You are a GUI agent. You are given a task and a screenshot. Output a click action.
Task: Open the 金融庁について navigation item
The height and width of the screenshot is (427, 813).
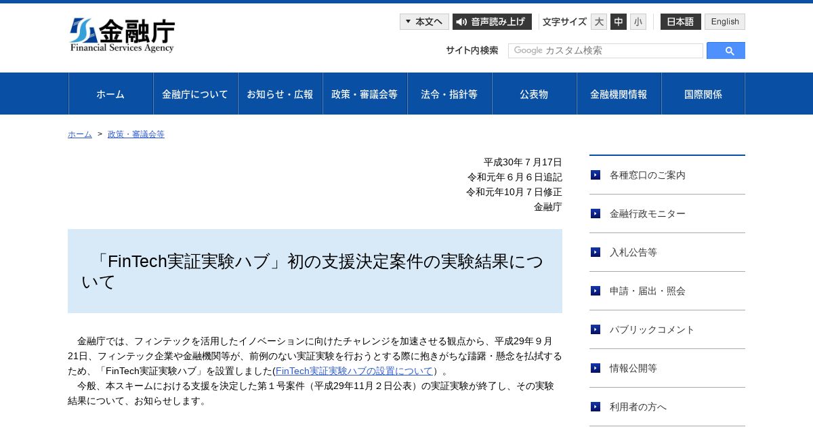[x=196, y=94]
